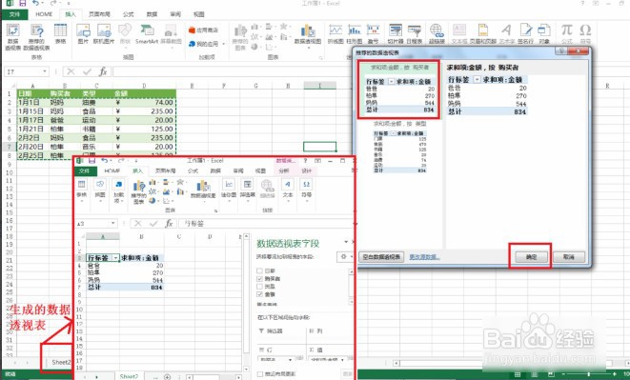Click the 更改源数据 link
The height and width of the screenshot is (380, 630).
pos(424,257)
